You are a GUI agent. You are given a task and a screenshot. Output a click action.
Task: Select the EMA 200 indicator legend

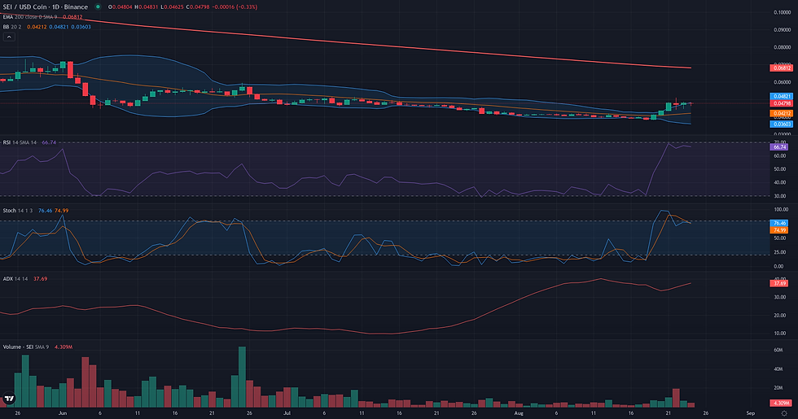pos(31,17)
